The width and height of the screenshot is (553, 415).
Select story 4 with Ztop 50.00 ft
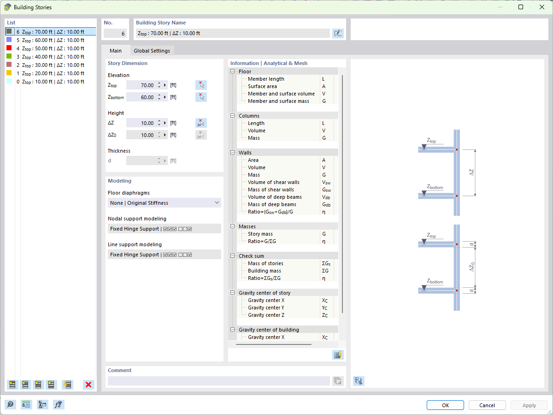tap(51, 48)
